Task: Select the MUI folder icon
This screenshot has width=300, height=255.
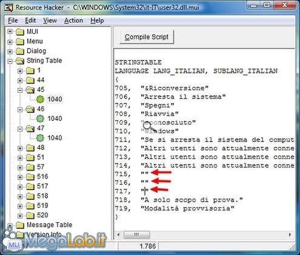Action: point(20,32)
